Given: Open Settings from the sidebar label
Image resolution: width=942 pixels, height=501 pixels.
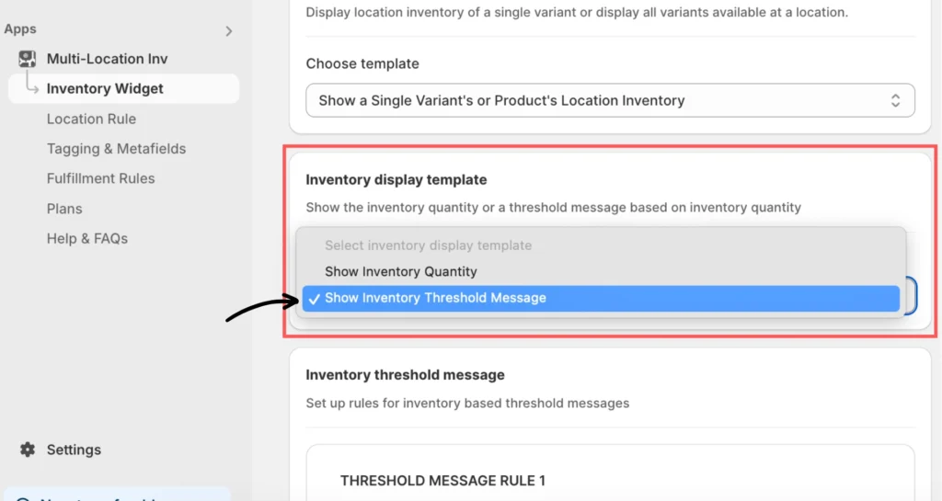Looking at the screenshot, I should tap(74, 450).
